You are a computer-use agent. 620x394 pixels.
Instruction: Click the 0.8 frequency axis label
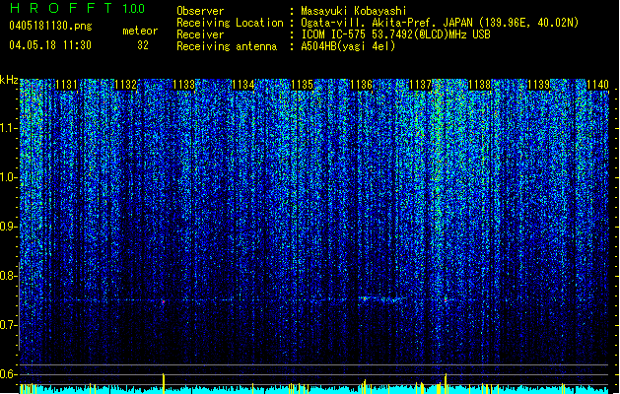click(8, 276)
